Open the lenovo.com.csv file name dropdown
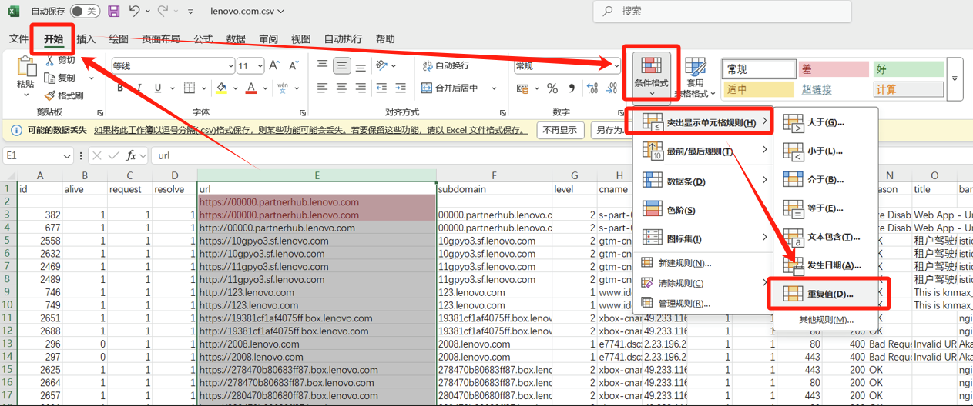 click(x=280, y=12)
